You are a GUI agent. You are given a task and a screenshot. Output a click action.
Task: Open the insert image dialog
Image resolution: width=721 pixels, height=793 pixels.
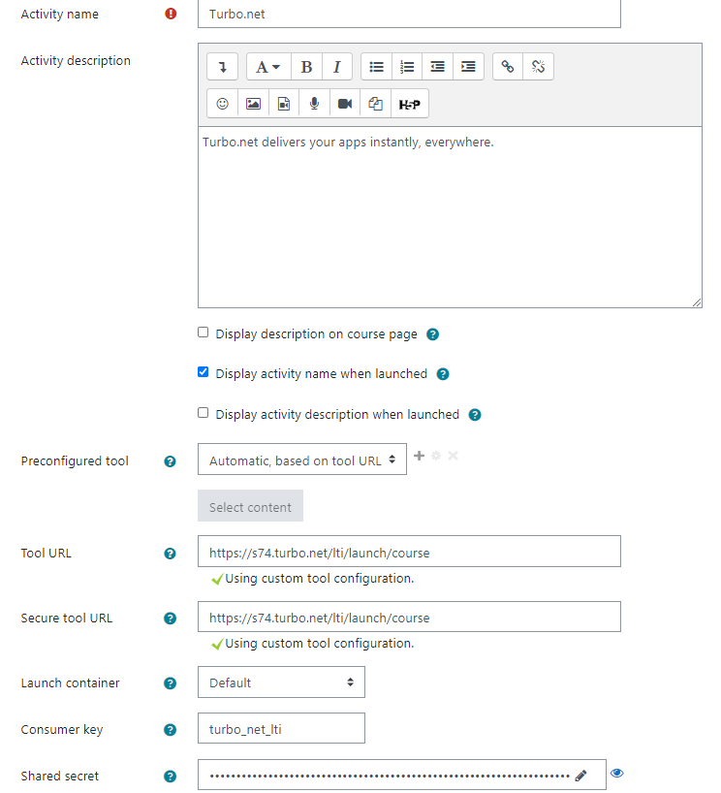(x=252, y=103)
